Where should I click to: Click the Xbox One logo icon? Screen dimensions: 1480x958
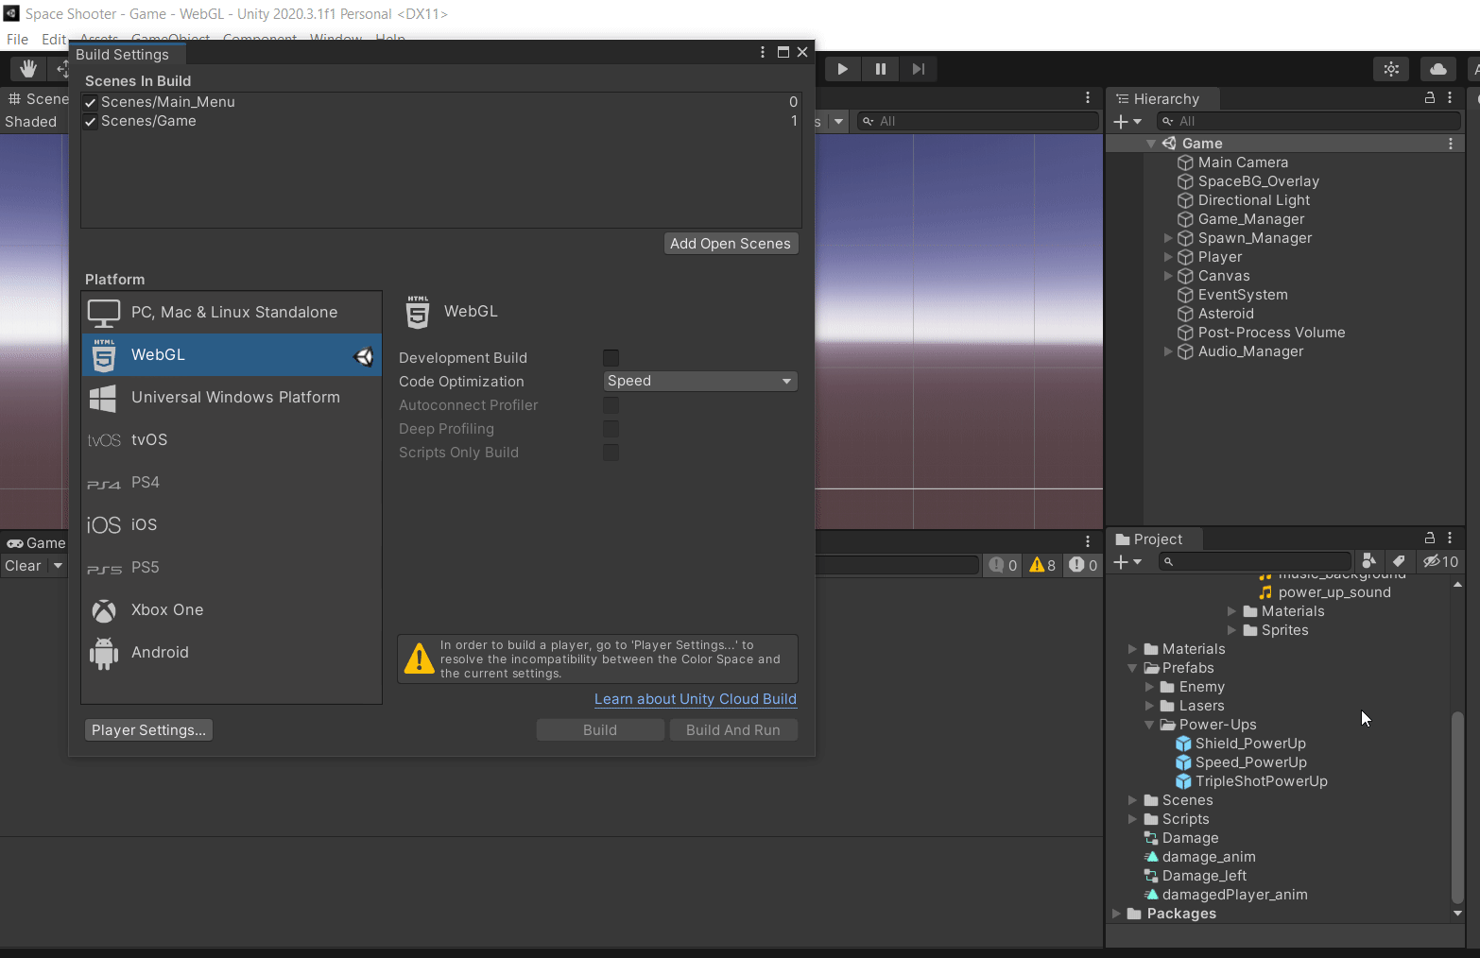(104, 610)
